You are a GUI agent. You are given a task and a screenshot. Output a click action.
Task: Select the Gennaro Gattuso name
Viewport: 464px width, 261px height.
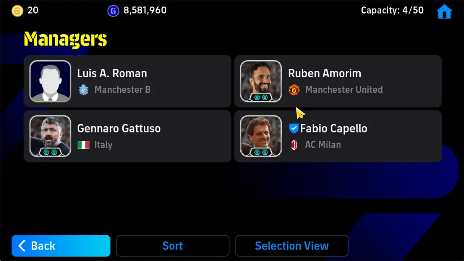[x=119, y=129]
